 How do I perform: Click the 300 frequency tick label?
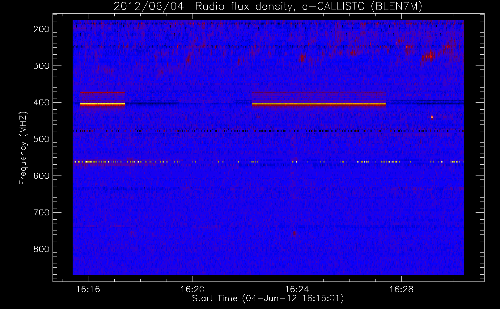click(41, 66)
